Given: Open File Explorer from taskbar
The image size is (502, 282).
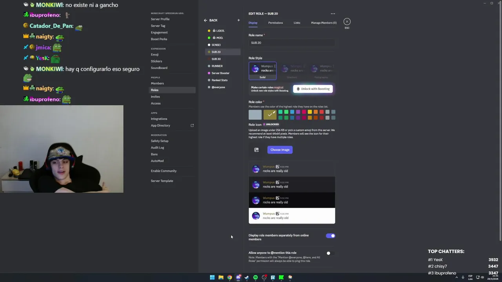Looking at the screenshot, I should coord(221,277).
